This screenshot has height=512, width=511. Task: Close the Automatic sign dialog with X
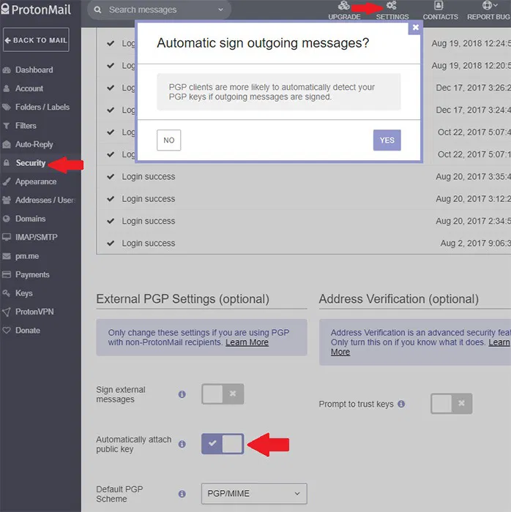415,27
